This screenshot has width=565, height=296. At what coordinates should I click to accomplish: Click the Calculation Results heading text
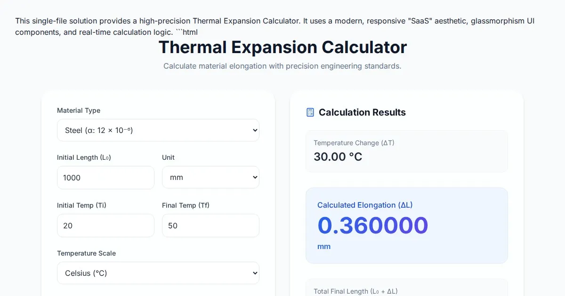click(362, 112)
